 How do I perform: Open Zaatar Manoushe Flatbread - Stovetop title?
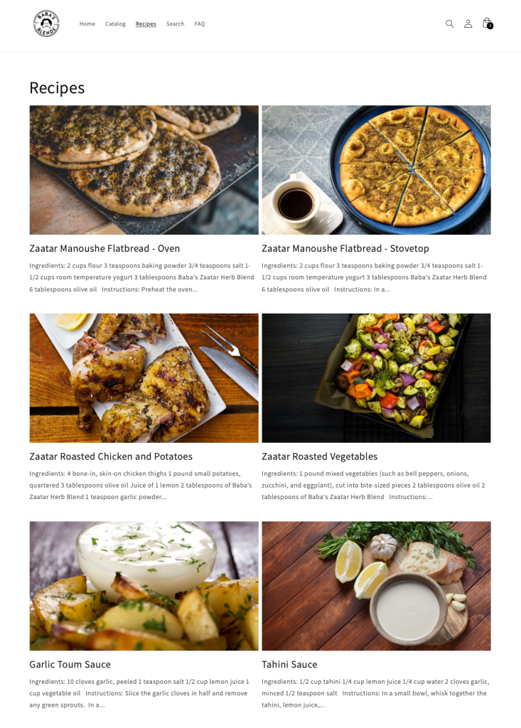coord(345,248)
